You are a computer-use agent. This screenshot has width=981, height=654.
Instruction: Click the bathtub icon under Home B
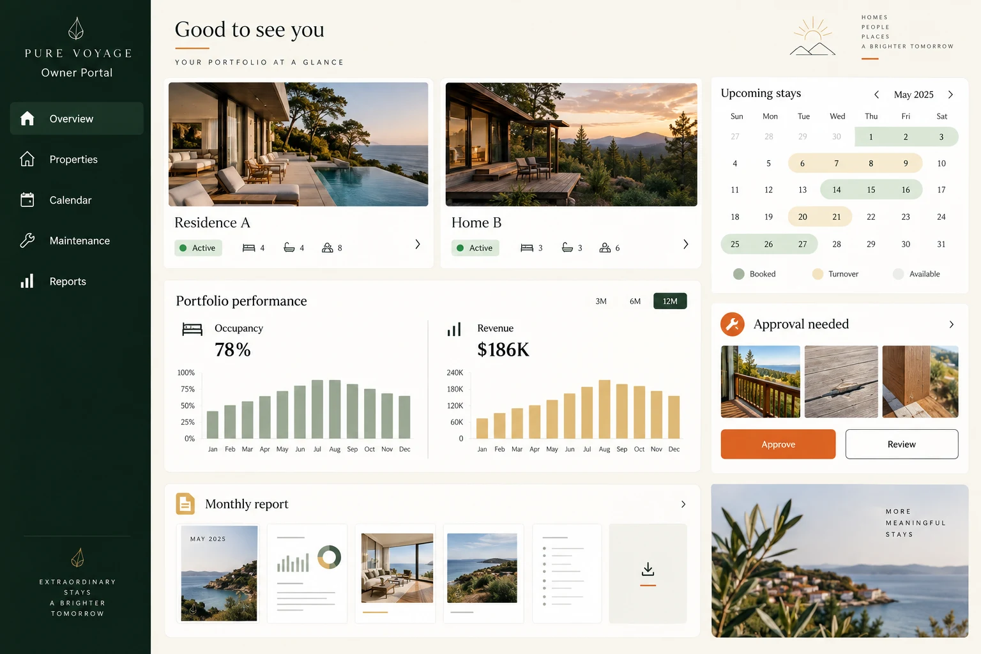(567, 248)
